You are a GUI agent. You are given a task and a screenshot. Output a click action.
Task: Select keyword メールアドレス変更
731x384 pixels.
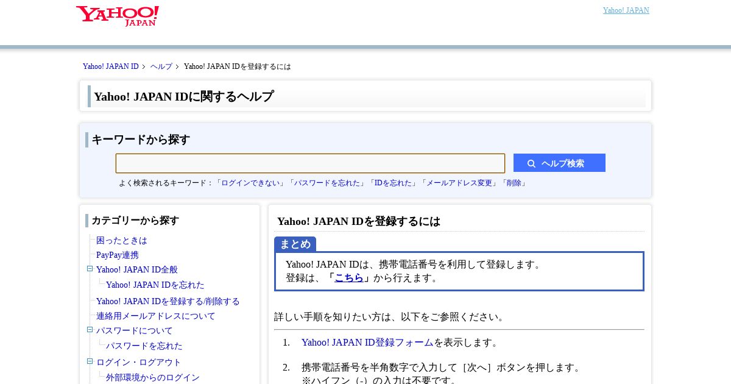coord(459,183)
